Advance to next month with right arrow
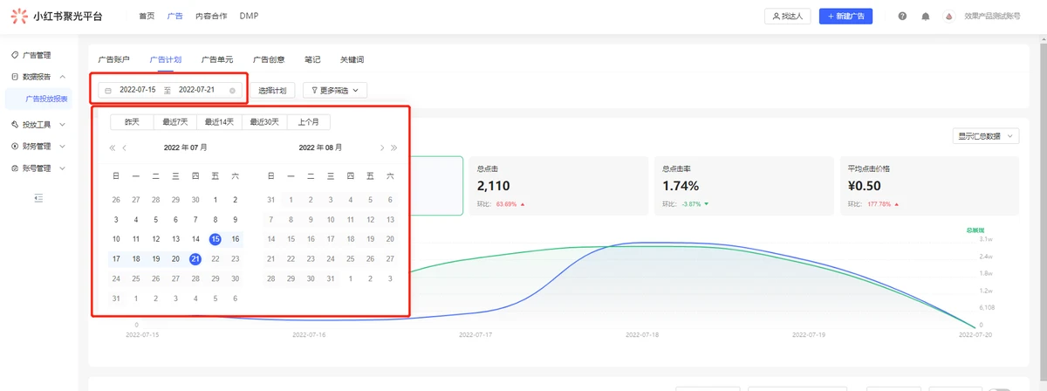The height and width of the screenshot is (391, 1047). point(382,148)
